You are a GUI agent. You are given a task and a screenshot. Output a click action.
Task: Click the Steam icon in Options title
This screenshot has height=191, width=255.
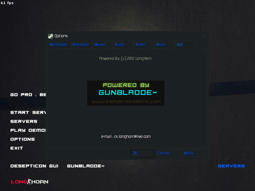(51, 36)
